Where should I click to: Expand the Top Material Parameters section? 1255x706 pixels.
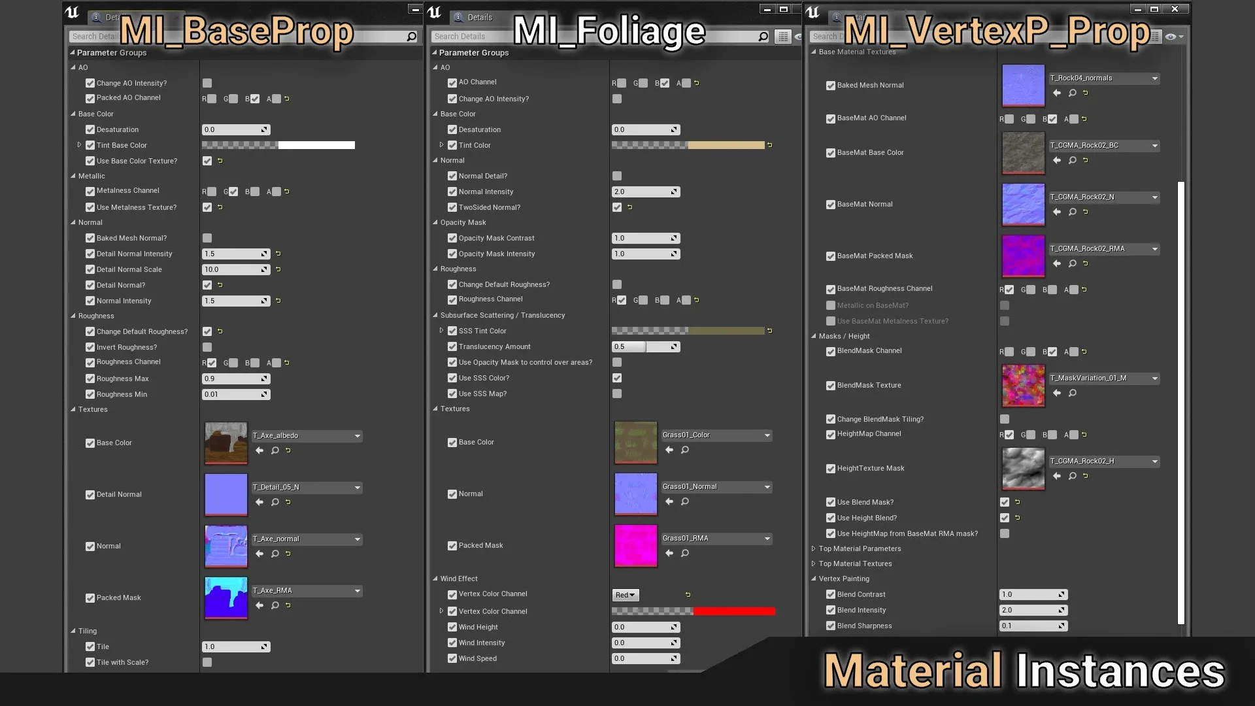(x=814, y=548)
